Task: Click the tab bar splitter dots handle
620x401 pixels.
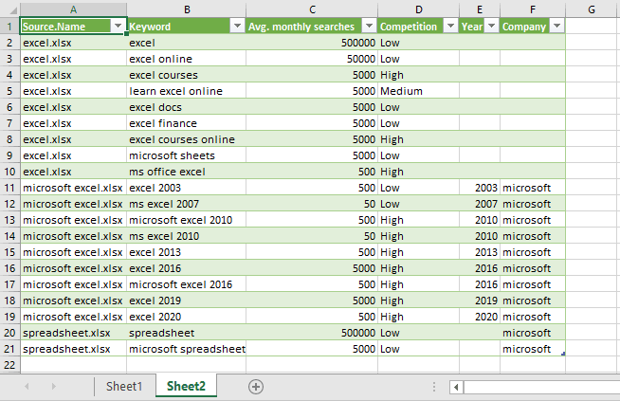Action: click(x=434, y=387)
